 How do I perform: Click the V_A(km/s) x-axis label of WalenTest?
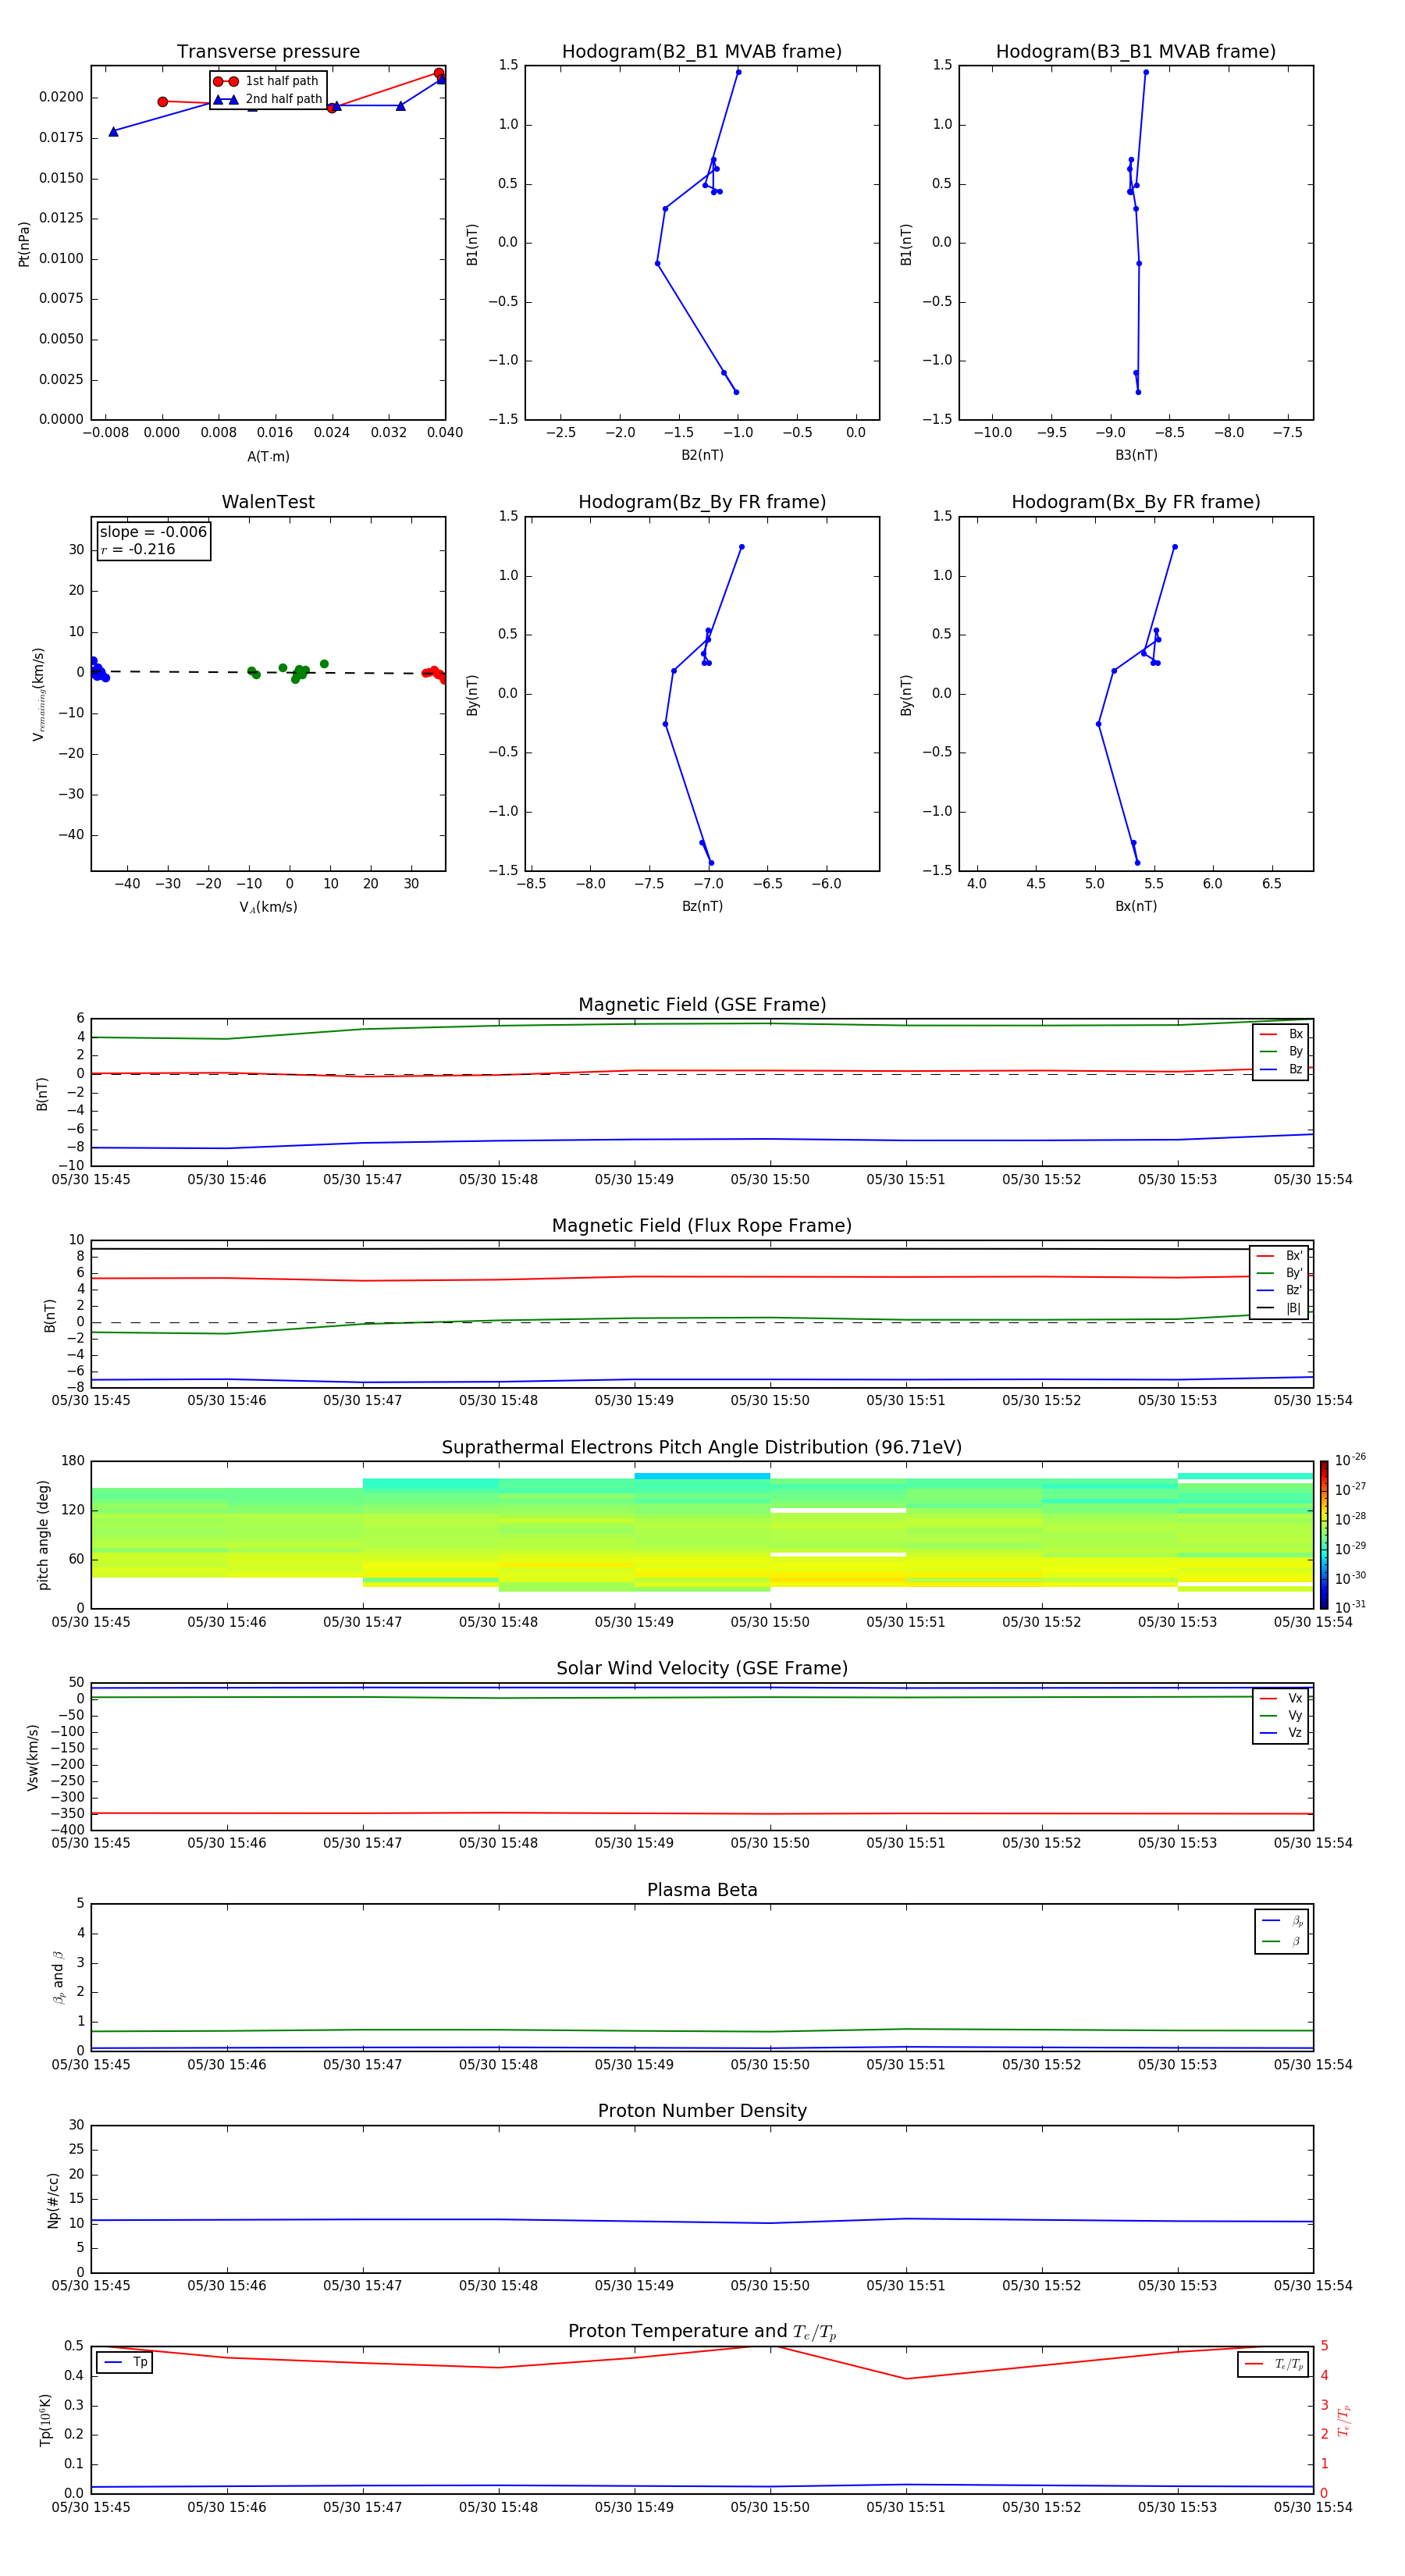pos(268,908)
